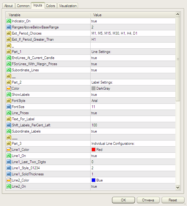Click the scrollbar down arrow
Image resolution: width=187 pixels, height=206 pixels.
178,187
